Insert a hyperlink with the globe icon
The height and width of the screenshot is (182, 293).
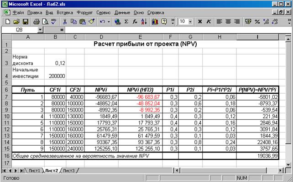point(118,21)
